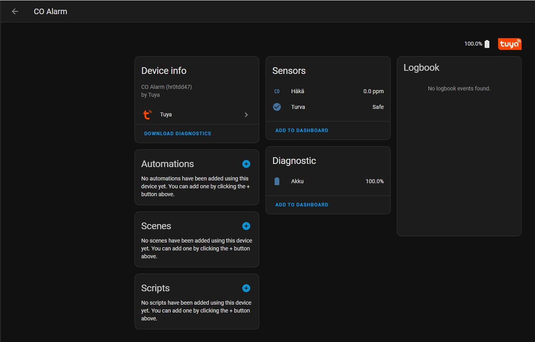Click the 100.0% Akku value
535x342 pixels.
(x=374, y=181)
